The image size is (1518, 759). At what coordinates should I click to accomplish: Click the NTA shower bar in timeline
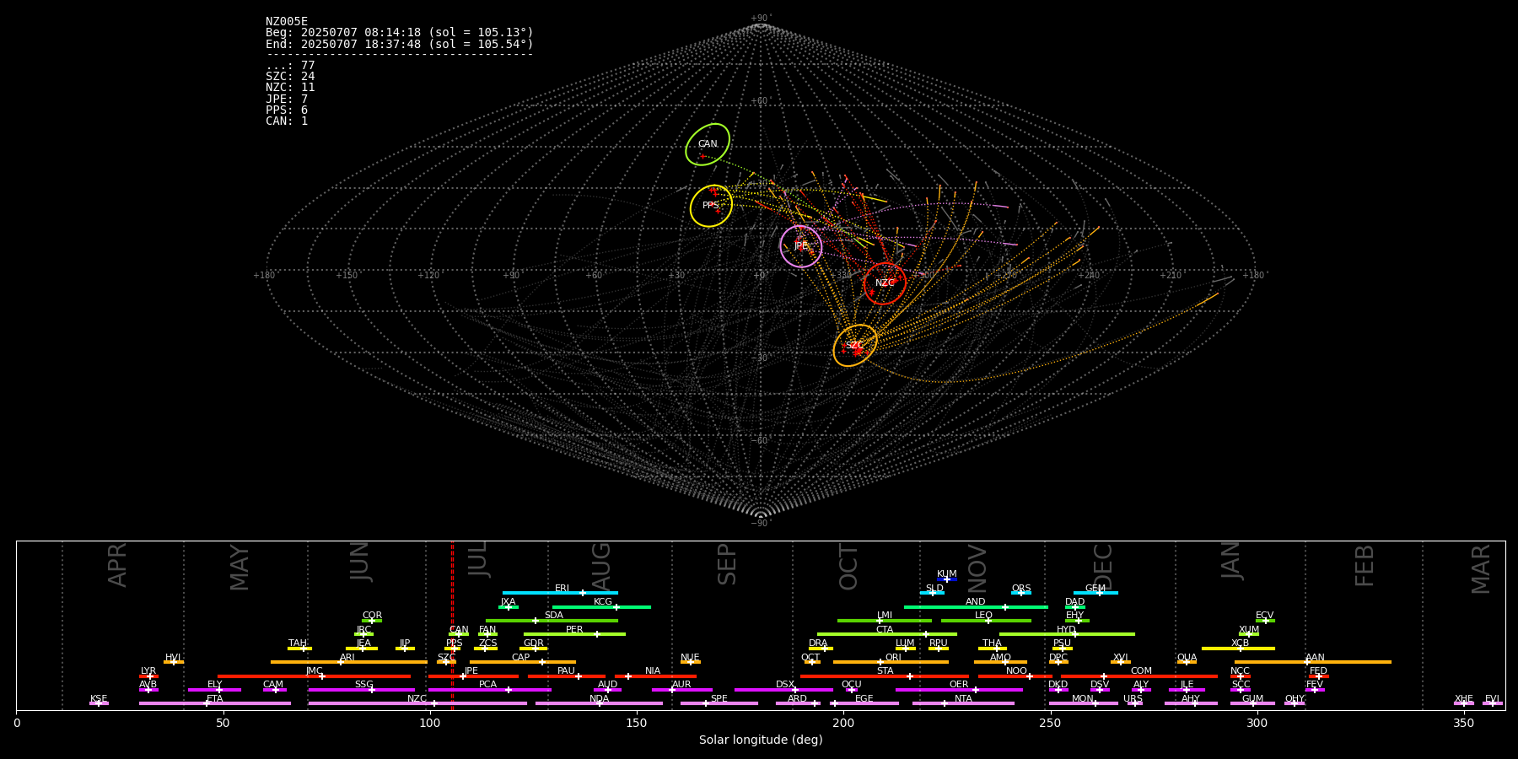(963, 703)
